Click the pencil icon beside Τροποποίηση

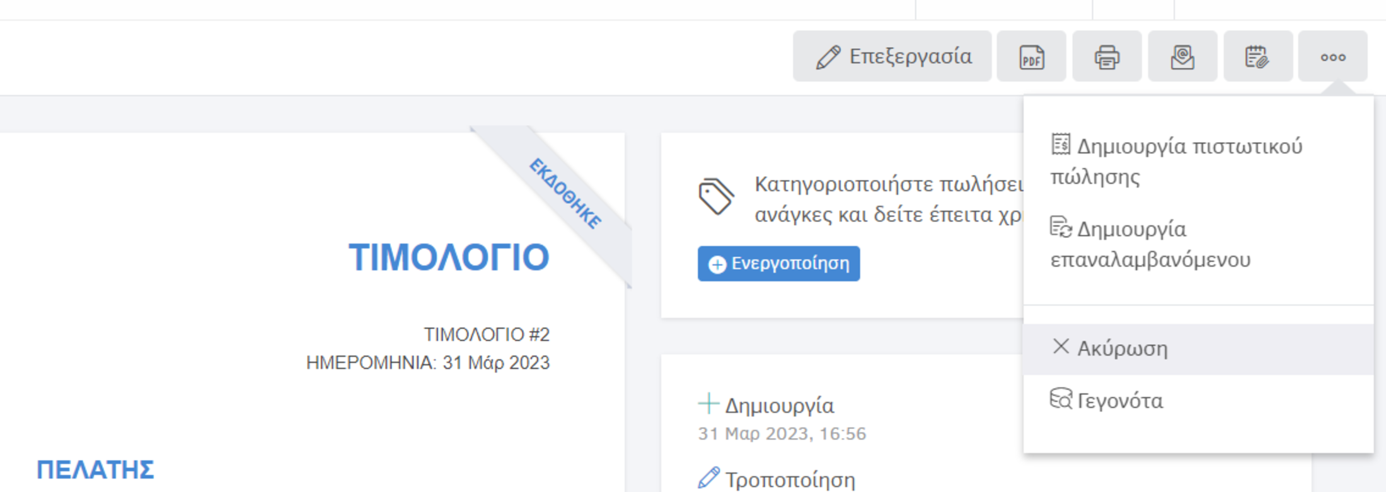tap(709, 478)
